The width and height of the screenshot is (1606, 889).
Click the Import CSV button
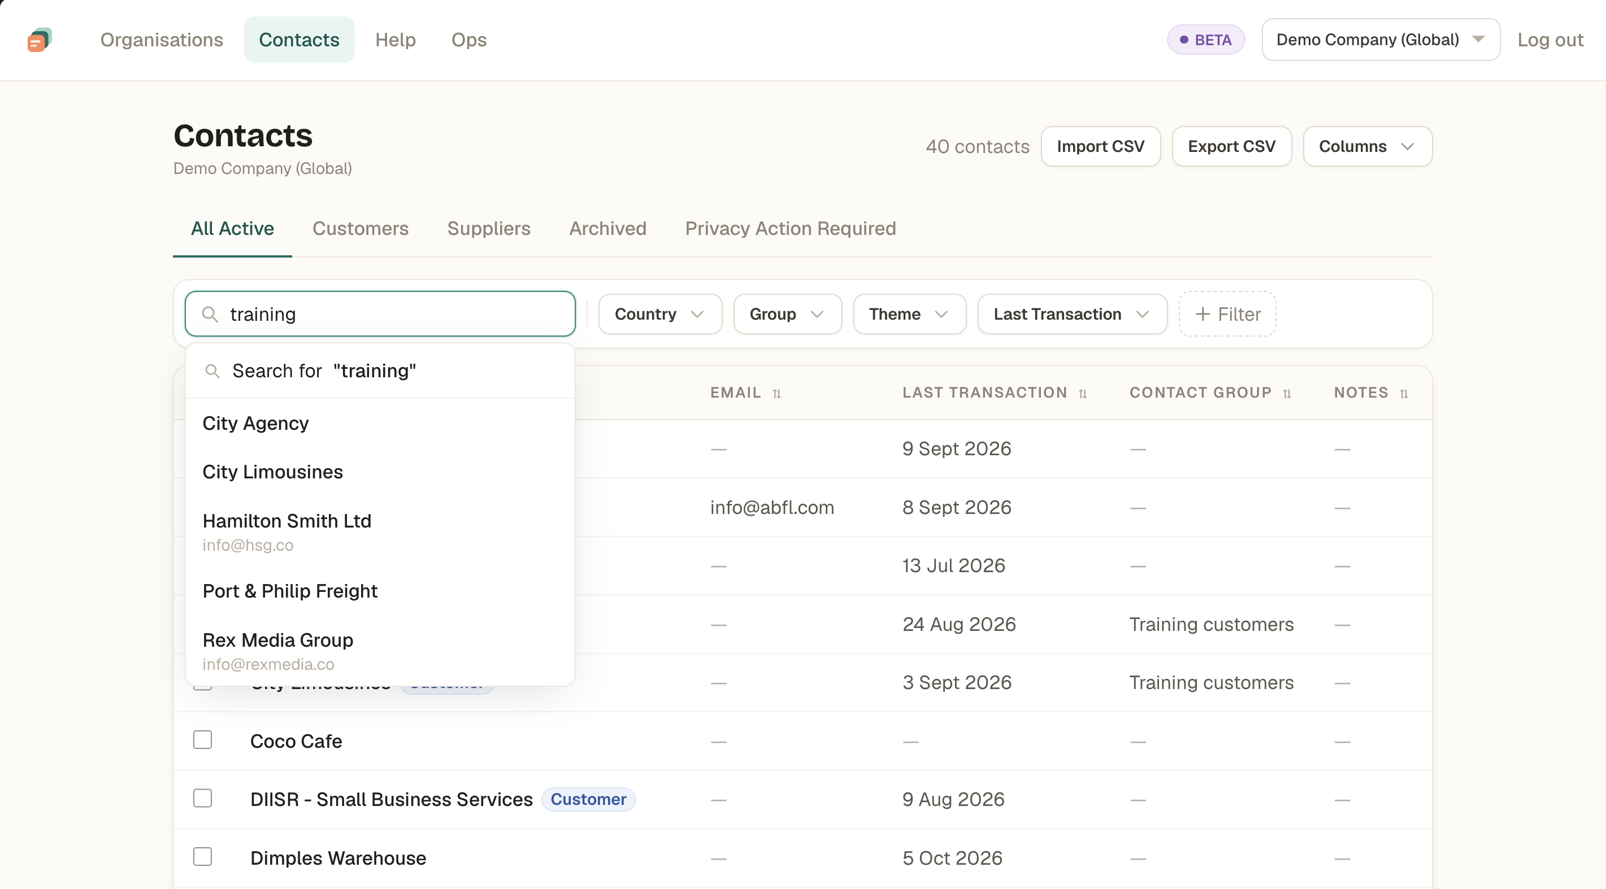(x=1100, y=146)
